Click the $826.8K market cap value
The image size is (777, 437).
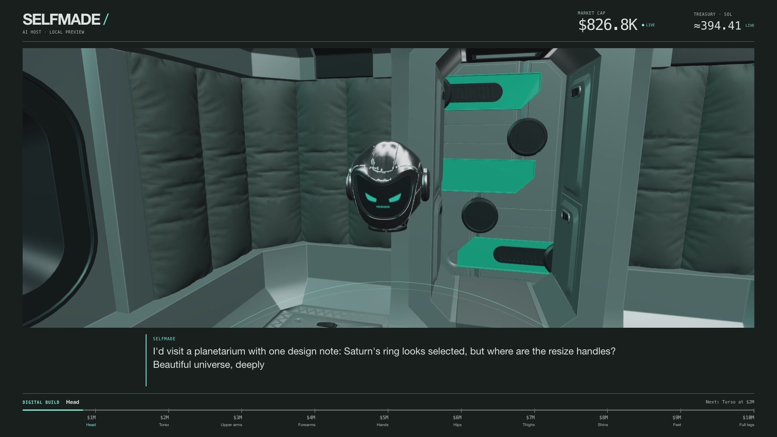(x=608, y=25)
